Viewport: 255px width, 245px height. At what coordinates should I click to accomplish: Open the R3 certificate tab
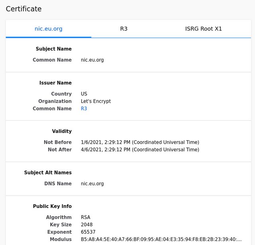click(x=124, y=29)
